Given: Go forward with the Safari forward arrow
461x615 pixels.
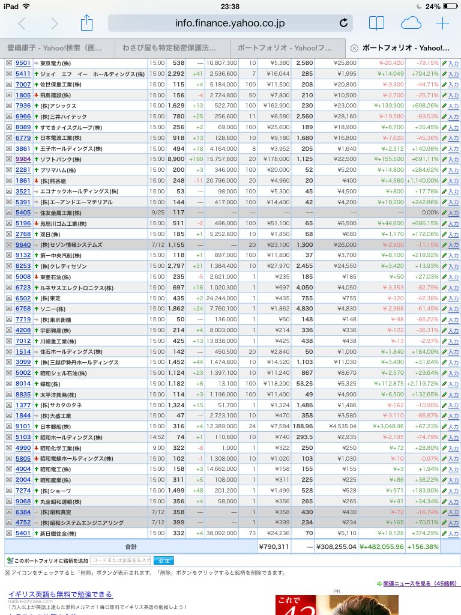Looking at the screenshot, I should [54, 23].
